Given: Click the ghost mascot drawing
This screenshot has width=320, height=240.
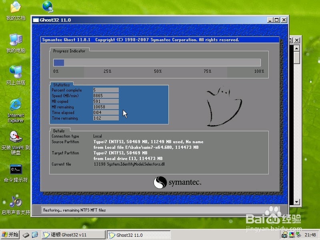Looking at the screenshot, I should point(224,106).
